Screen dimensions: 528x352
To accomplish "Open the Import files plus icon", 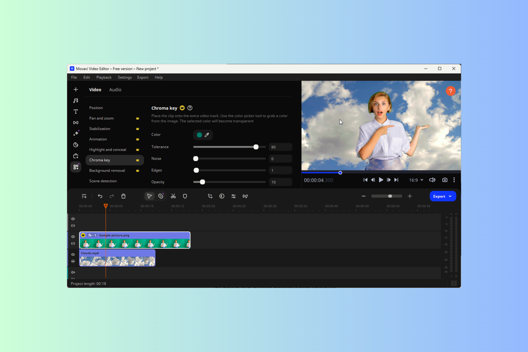I will coord(76,89).
